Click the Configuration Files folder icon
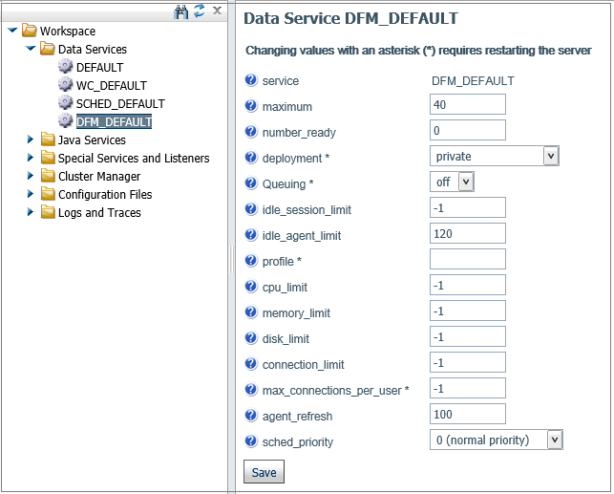Viewport: 614px width, 494px height. tap(48, 194)
